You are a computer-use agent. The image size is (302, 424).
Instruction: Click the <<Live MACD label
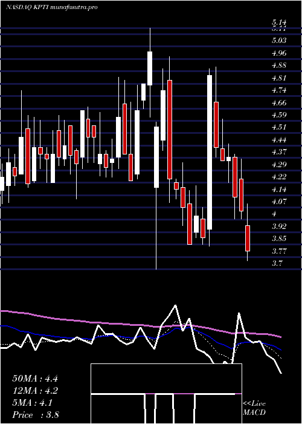point(254,408)
